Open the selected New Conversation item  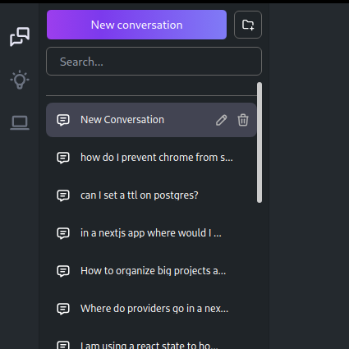coord(151,120)
